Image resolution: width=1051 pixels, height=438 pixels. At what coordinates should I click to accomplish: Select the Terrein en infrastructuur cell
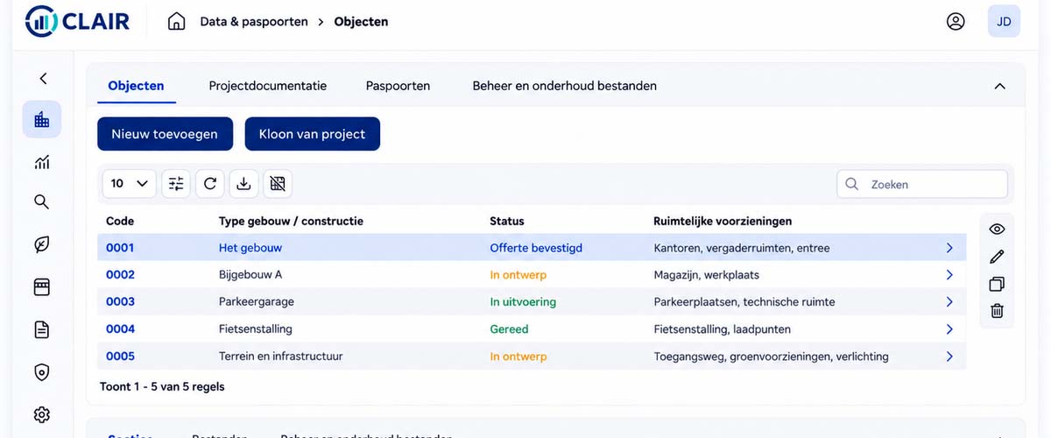coord(281,357)
